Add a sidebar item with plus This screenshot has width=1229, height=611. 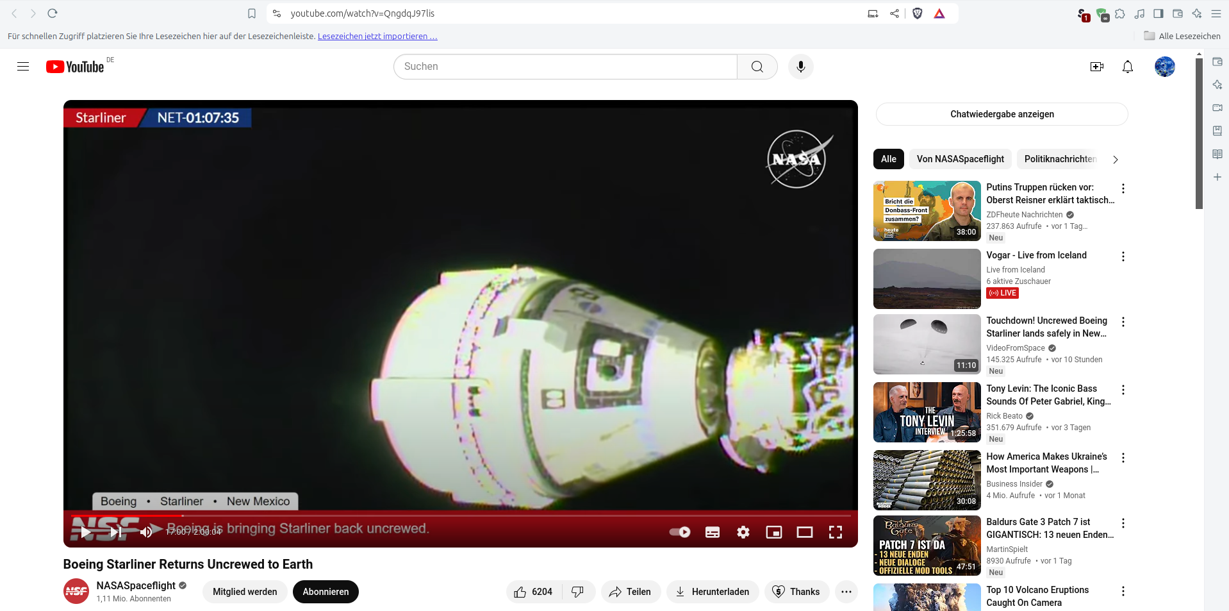pyautogui.click(x=1217, y=177)
